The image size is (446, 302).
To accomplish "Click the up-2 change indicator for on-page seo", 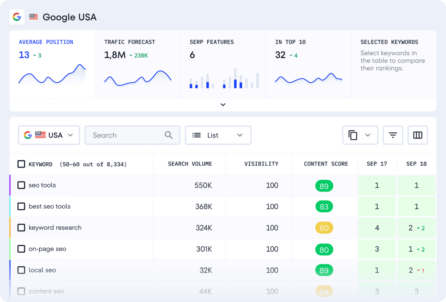I will coord(421,249).
